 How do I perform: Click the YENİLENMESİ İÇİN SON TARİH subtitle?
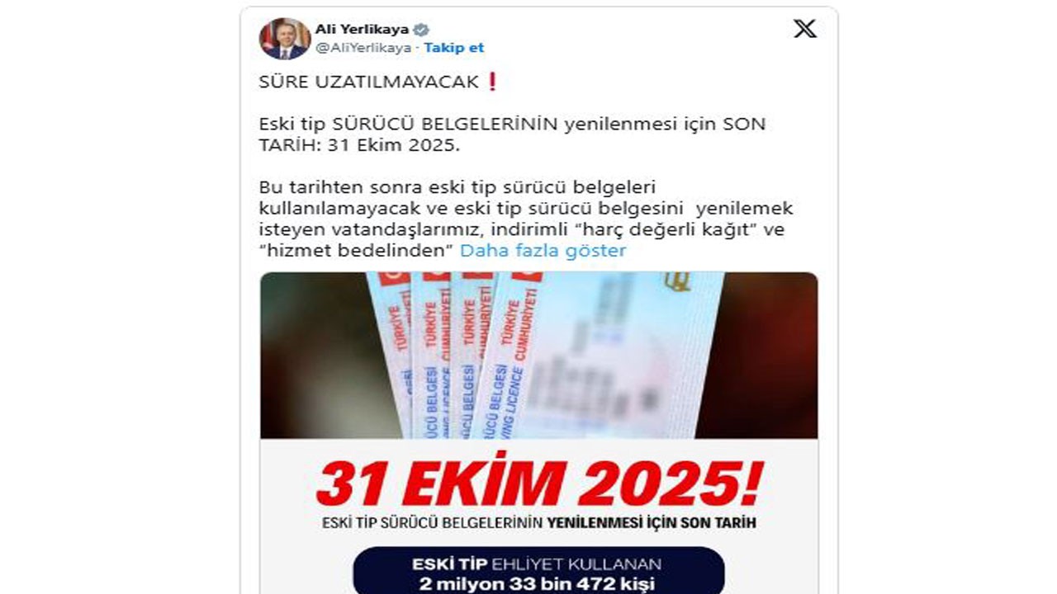tap(652, 523)
